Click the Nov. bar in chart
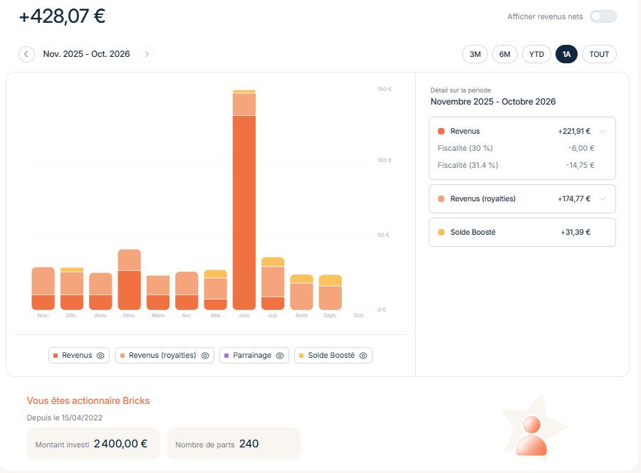Viewport: 641px width, 473px height. [43, 289]
